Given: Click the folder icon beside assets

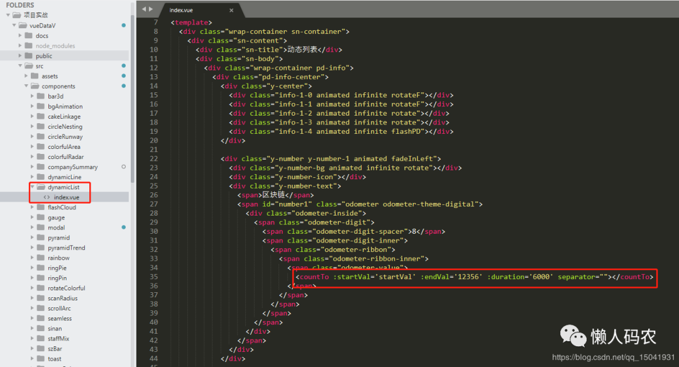Looking at the screenshot, I should (35, 76).
